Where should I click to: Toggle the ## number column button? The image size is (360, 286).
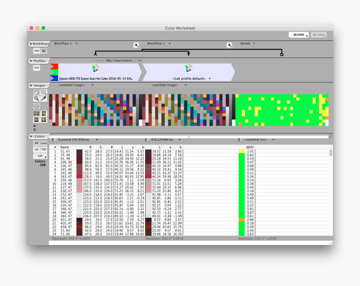36,143
